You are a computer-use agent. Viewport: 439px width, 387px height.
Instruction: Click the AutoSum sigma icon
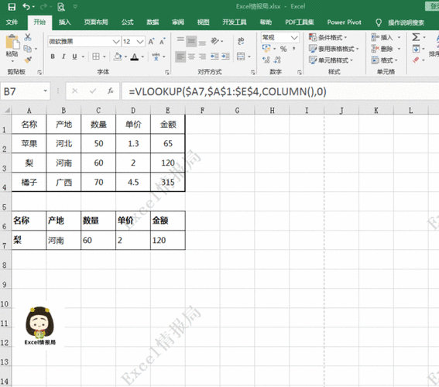click(x=416, y=37)
